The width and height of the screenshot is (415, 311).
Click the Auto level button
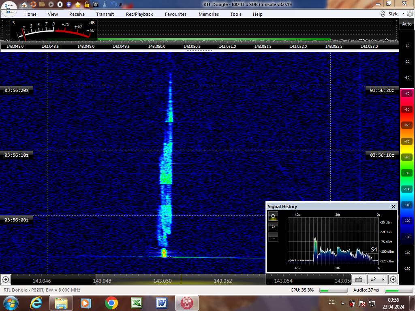[x=407, y=24]
